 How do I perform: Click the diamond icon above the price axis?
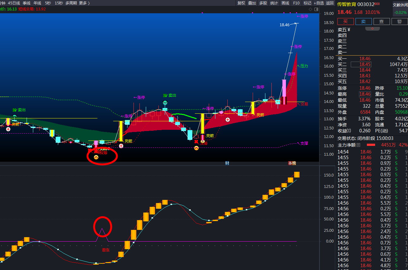pos(310,9)
